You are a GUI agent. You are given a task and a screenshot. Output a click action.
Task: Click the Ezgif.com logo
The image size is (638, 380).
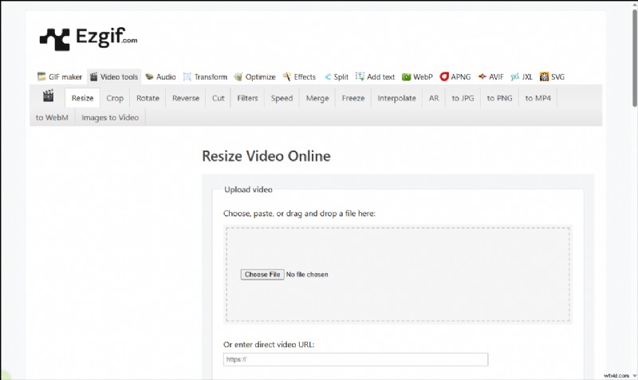tap(89, 38)
